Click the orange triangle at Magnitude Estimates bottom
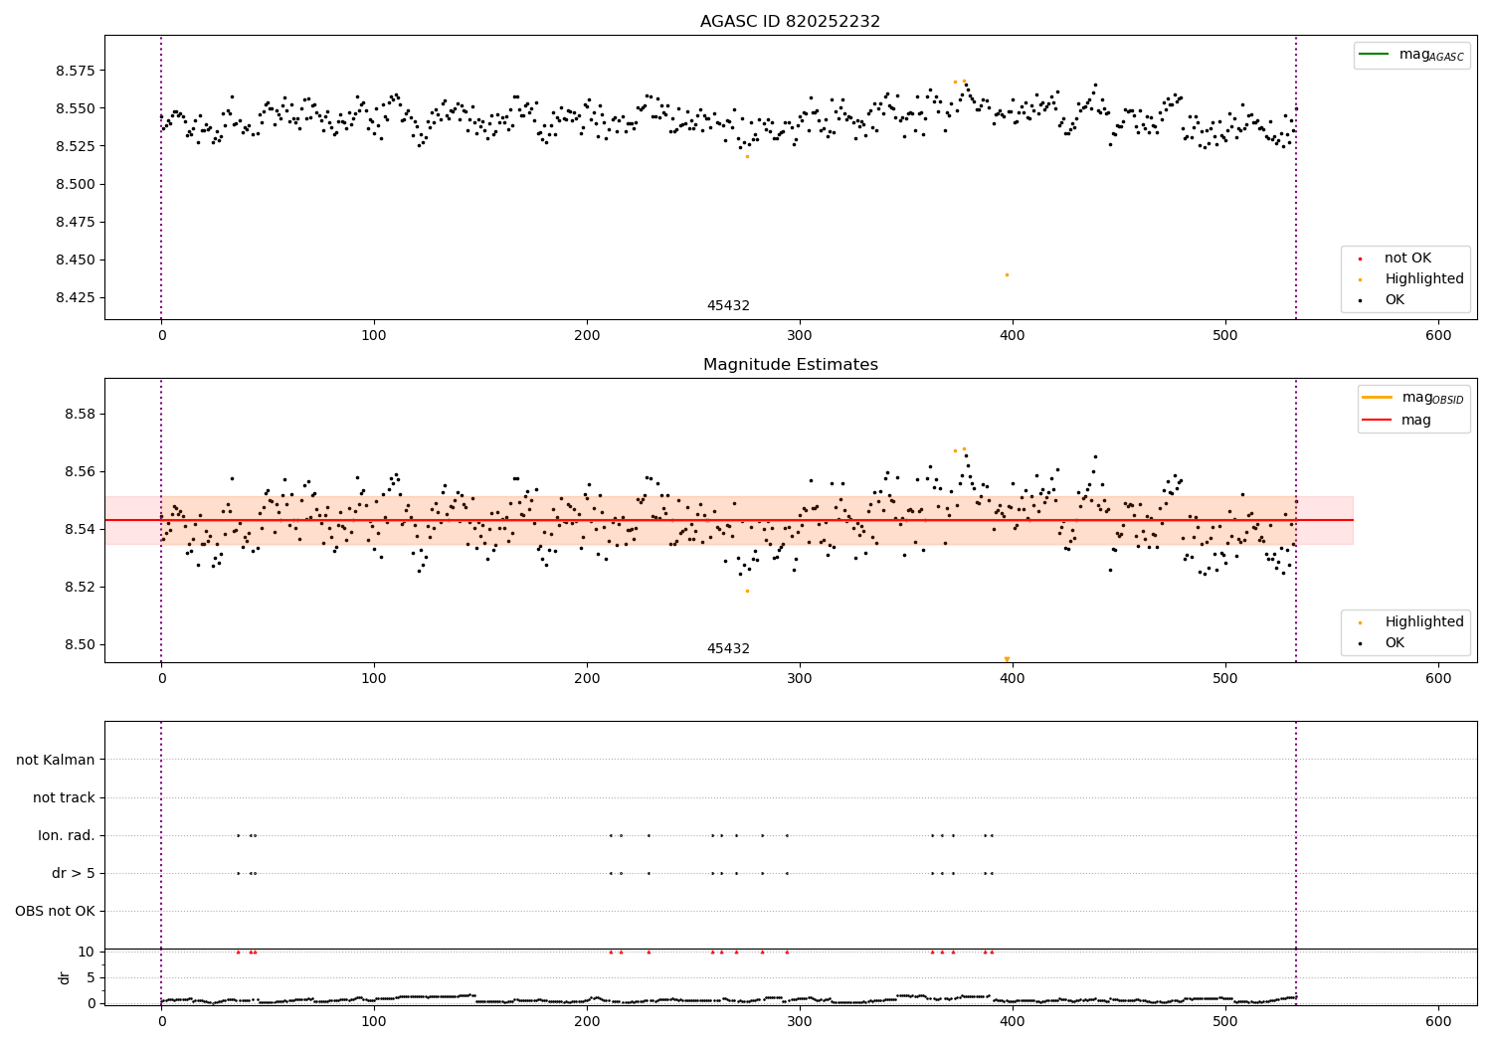Screen dimensions: 1492x1044 [1007, 658]
